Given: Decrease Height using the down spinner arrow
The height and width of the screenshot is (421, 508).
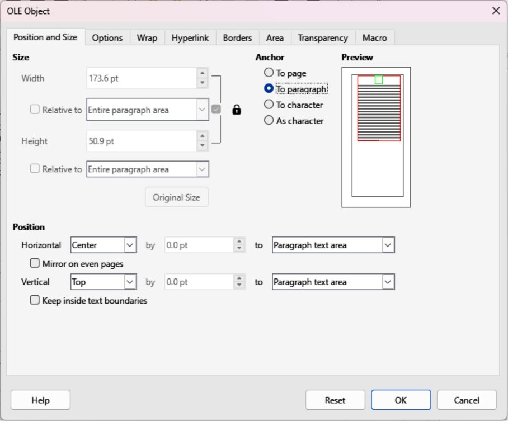Looking at the screenshot, I should point(203,146).
